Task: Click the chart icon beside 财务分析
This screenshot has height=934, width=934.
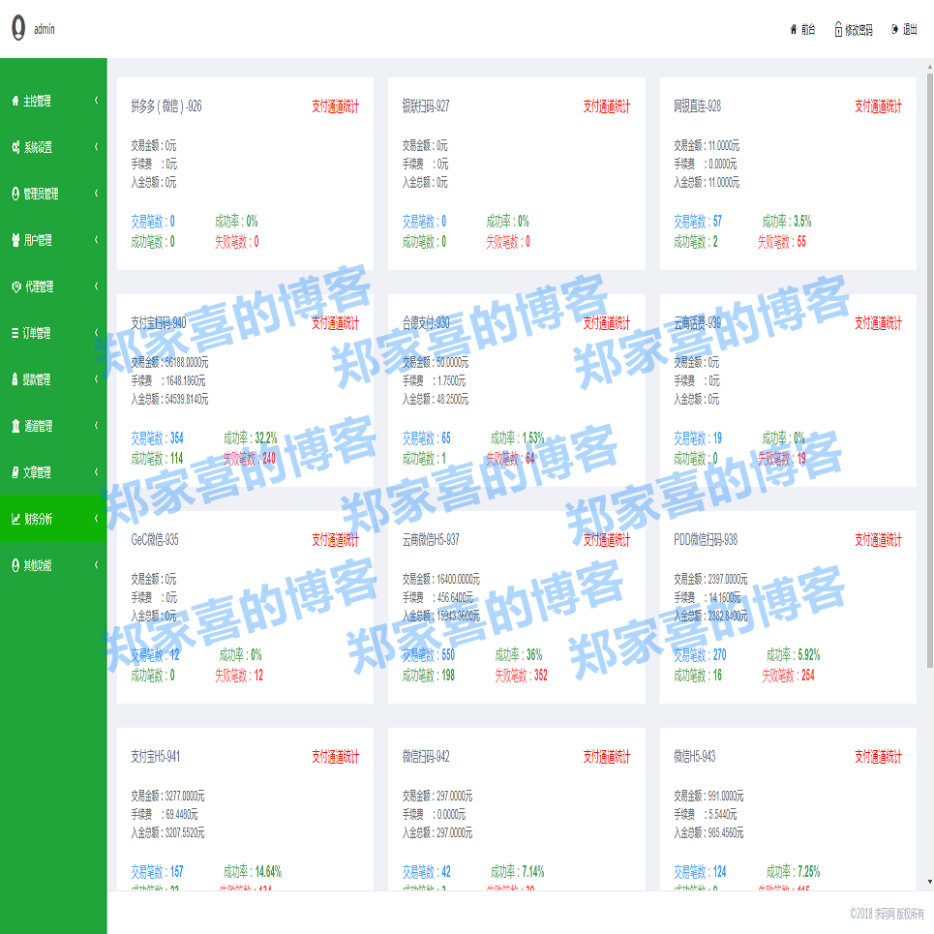Action: 15,519
